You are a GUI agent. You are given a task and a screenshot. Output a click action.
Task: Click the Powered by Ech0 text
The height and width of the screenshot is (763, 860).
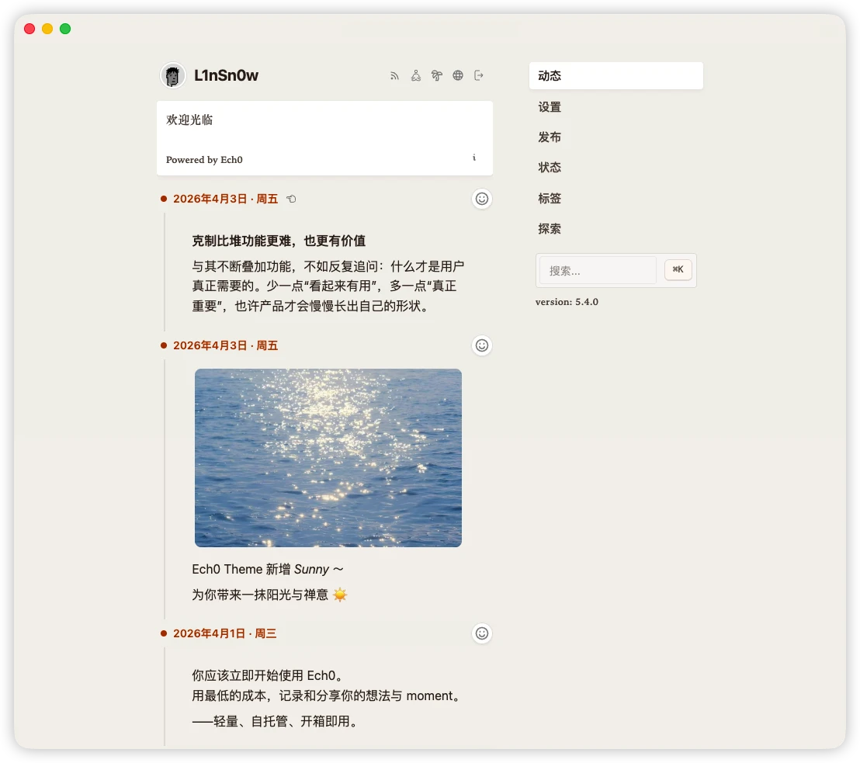pos(204,160)
